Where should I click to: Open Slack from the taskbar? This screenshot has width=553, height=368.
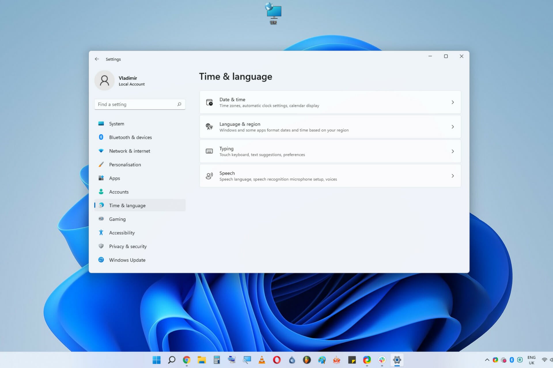pyautogui.click(x=382, y=360)
